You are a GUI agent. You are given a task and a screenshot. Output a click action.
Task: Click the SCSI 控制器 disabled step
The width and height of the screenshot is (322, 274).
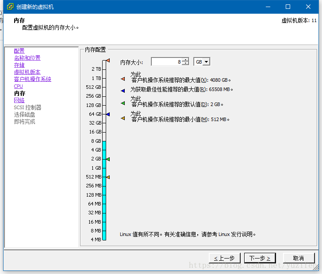click(x=27, y=107)
